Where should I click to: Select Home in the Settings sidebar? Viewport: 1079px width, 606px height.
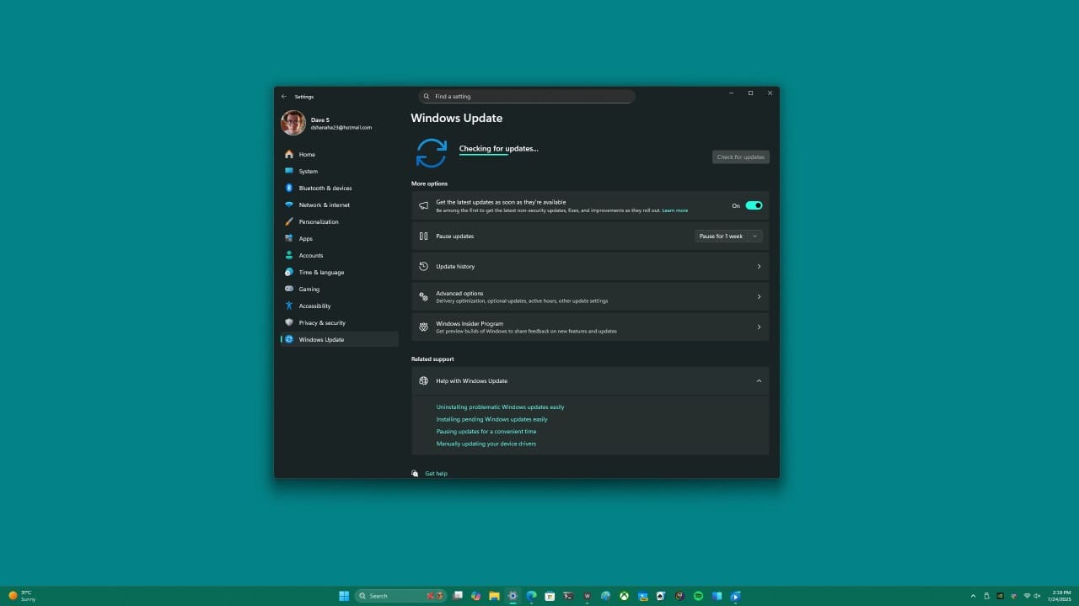(x=307, y=154)
